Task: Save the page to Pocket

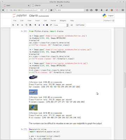Action: 97,10
